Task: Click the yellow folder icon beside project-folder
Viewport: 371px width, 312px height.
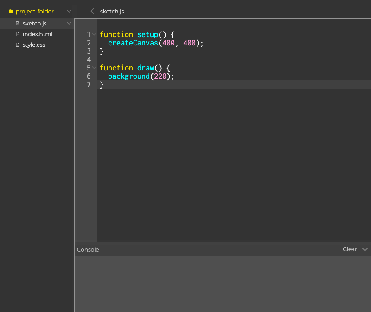Action: coord(11,11)
